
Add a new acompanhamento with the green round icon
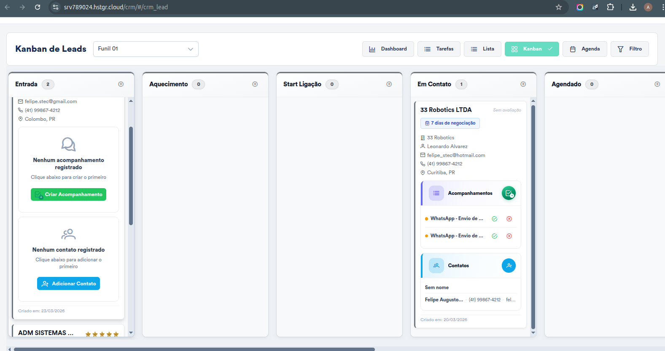509,193
